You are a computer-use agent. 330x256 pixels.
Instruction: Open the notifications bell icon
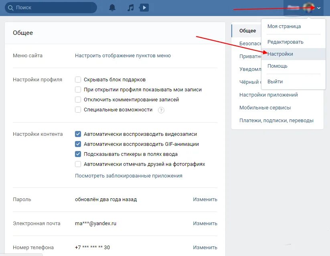(x=112, y=8)
